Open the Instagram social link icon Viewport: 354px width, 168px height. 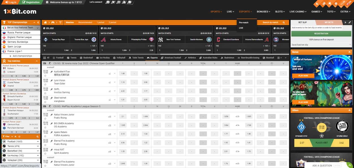click(x=119, y=2)
